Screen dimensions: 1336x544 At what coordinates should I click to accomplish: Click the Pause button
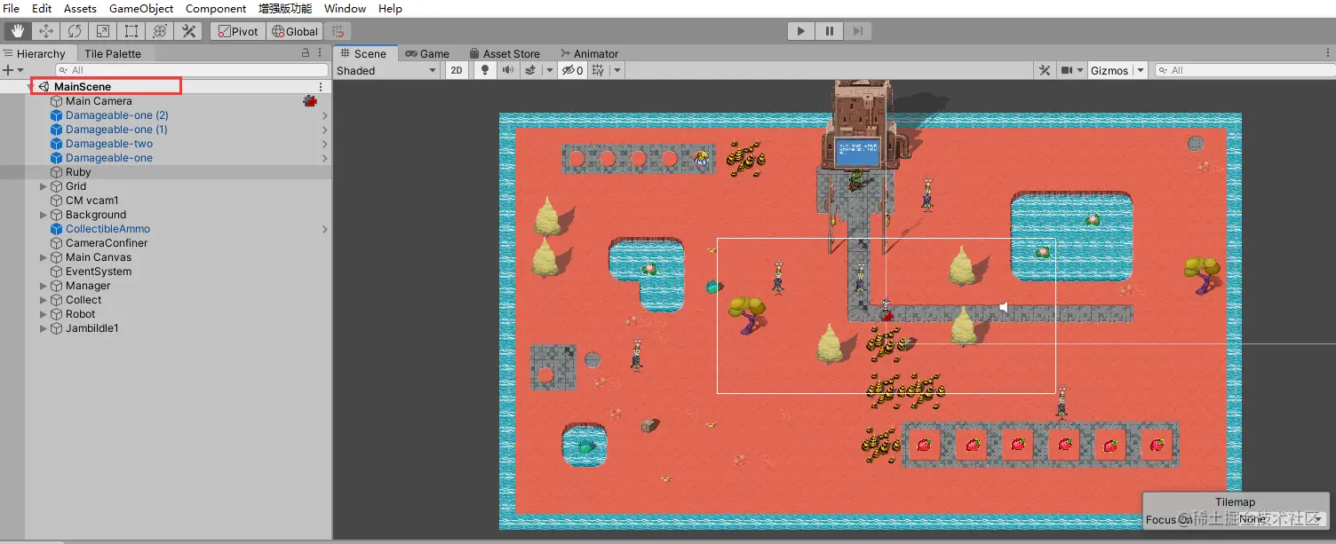829,31
